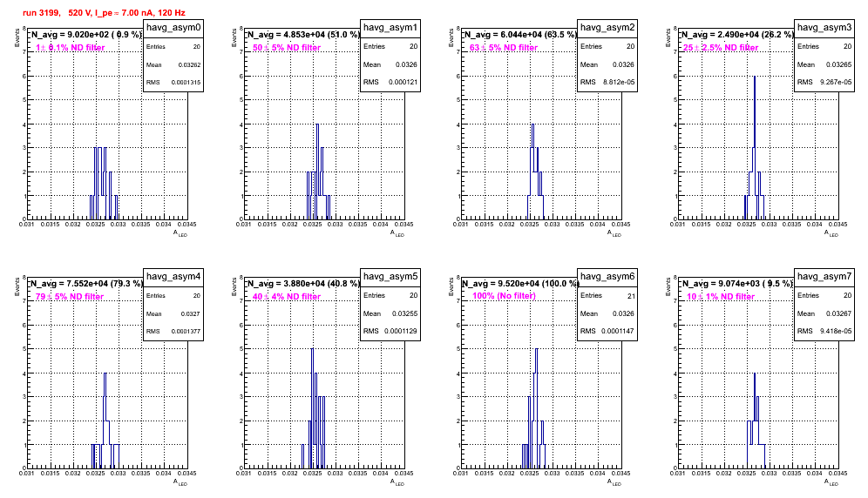The image size is (868, 498).
Task: Click the N_avg = 6.044e+04 label
Action: 520,34
